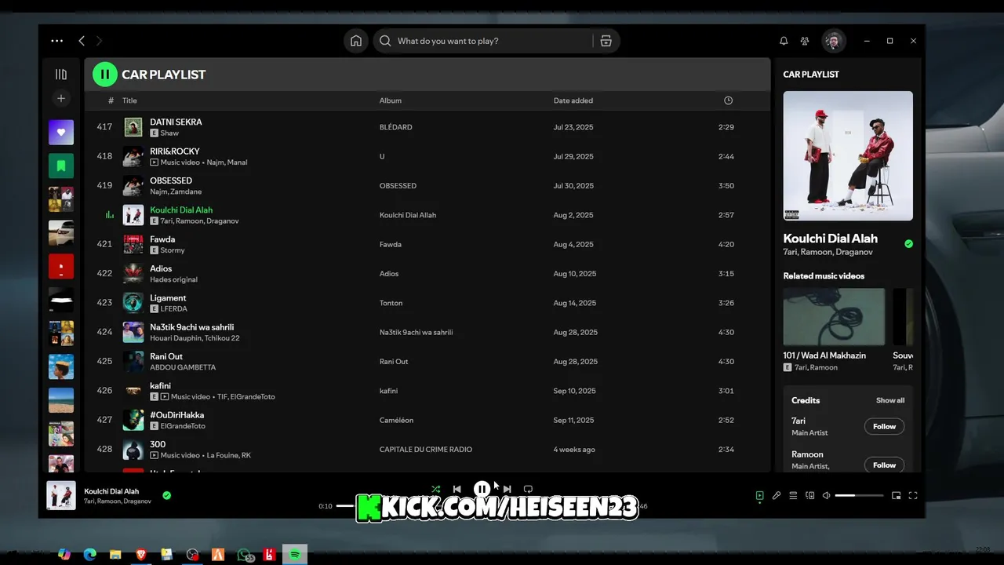Skip to the previous track
The height and width of the screenshot is (565, 1004).
pos(457,489)
